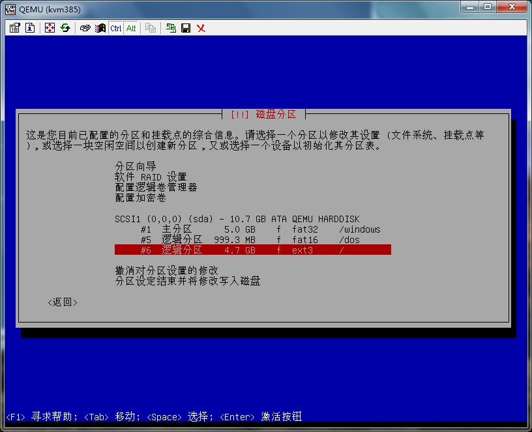Screen dimensions: 532x432
Task: Switch to full screen mode icon
Action: coord(50,28)
